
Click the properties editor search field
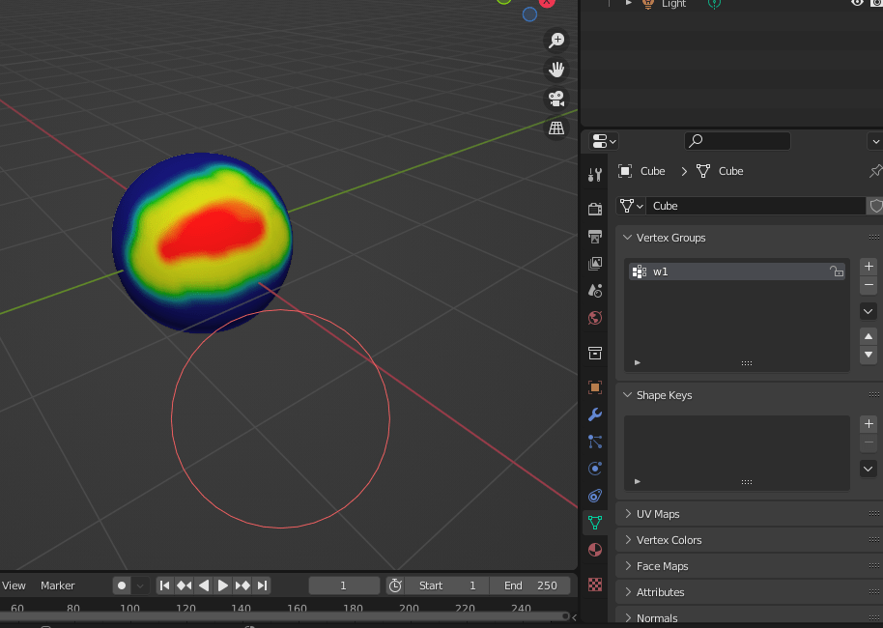[x=737, y=141]
